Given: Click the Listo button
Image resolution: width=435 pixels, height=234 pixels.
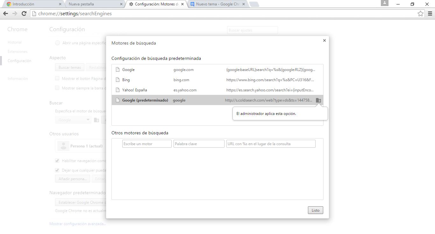Looking at the screenshot, I should pyautogui.click(x=316, y=210).
